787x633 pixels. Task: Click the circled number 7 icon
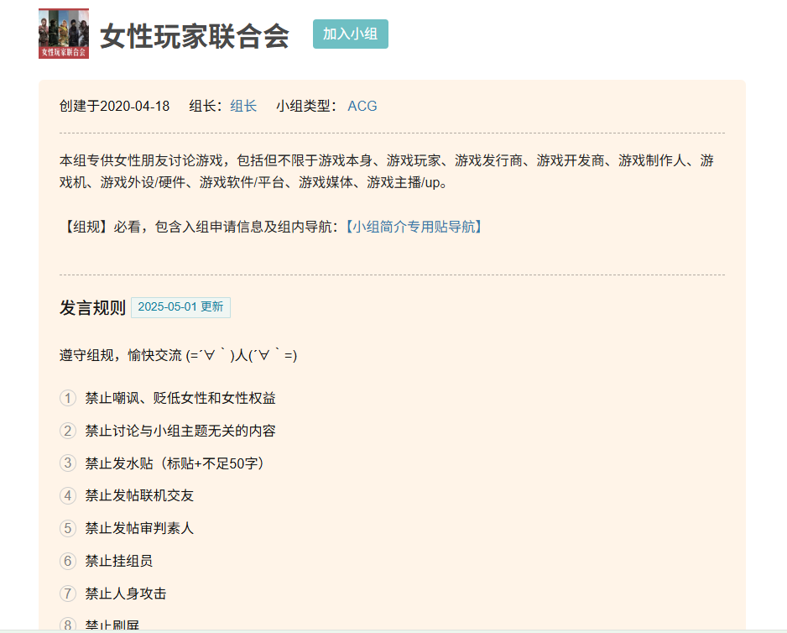(x=68, y=594)
